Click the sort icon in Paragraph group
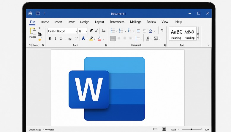Image resolution: width=231 pixels, height=132 pixels. (x=151, y=31)
